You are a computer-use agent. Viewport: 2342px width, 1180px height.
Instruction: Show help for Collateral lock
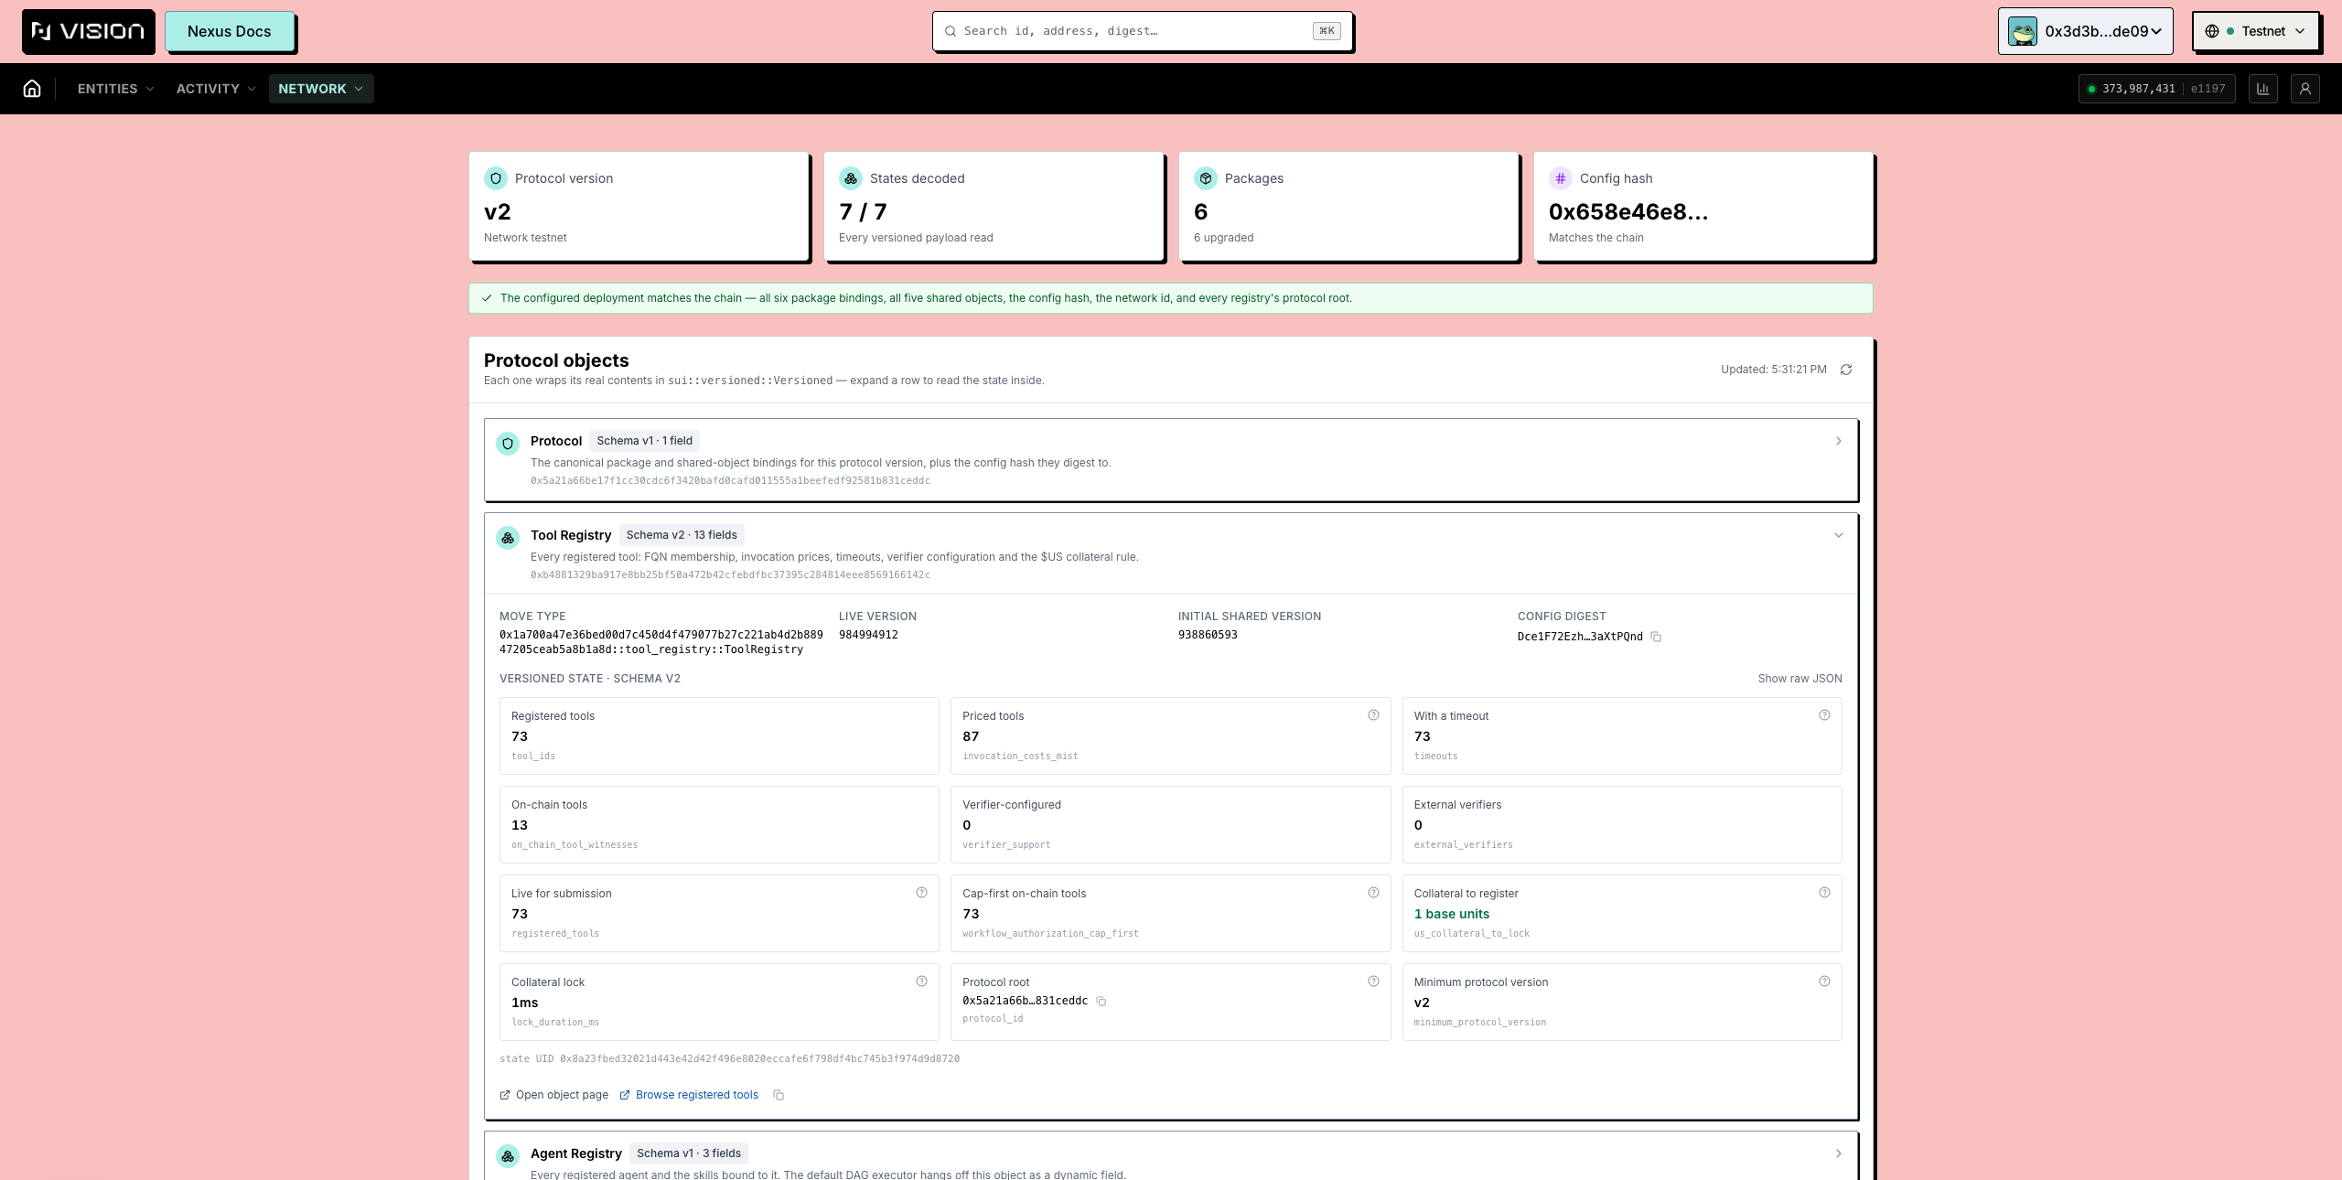[x=921, y=982]
